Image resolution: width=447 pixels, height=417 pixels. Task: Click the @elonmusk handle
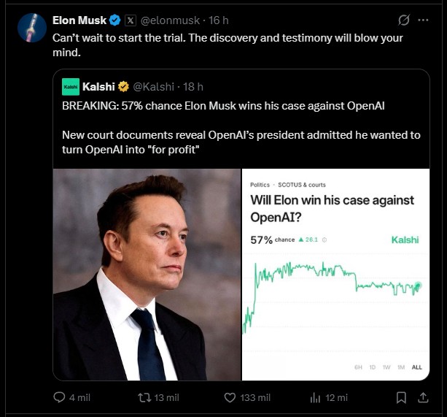[x=170, y=20]
